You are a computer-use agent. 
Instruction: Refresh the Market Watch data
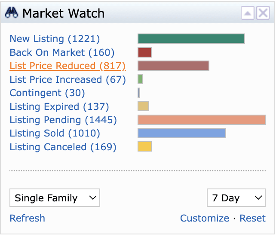27,218
